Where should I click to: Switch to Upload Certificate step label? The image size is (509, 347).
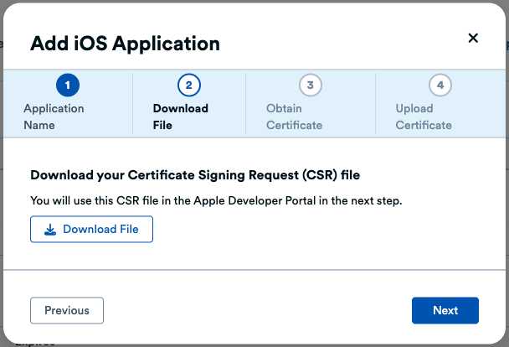(424, 117)
